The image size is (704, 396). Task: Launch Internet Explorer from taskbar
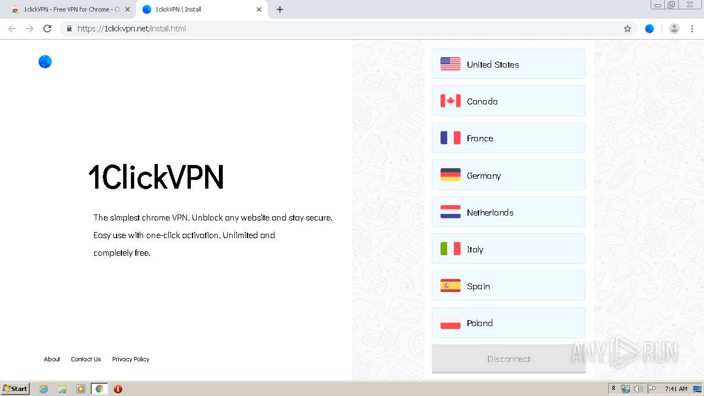(x=44, y=389)
